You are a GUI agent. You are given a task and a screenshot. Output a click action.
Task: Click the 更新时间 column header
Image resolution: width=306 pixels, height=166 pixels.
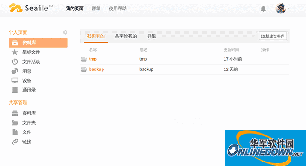pyautogui.click(x=231, y=50)
